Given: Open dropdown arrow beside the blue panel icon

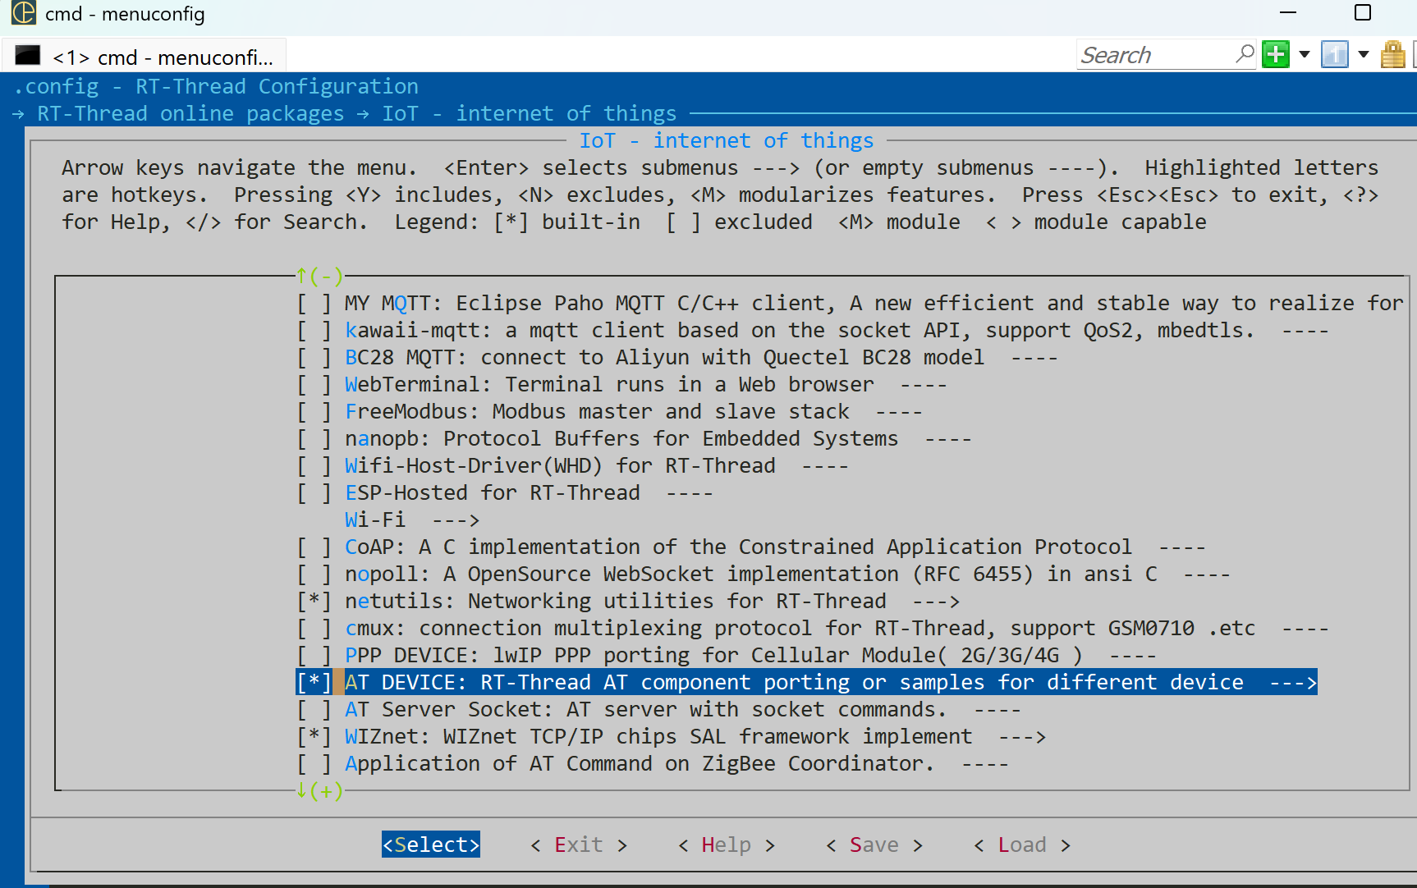Looking at the screenshot, I should (x=1364, y=55).
